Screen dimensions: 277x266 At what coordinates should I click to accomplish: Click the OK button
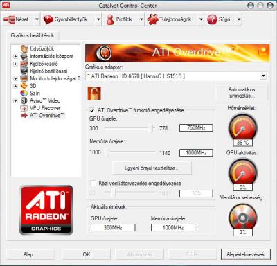coord(87,254)
